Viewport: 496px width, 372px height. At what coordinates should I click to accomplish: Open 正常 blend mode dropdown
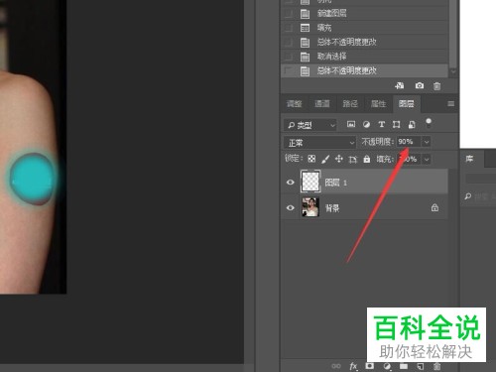[319, 143]
